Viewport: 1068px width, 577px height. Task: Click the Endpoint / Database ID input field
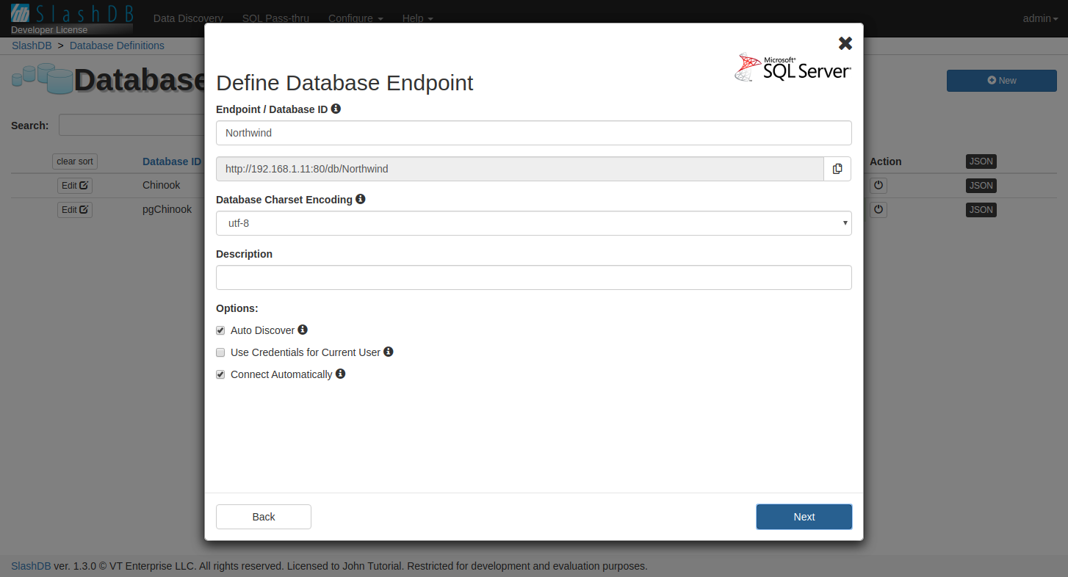tap(533, 133)
